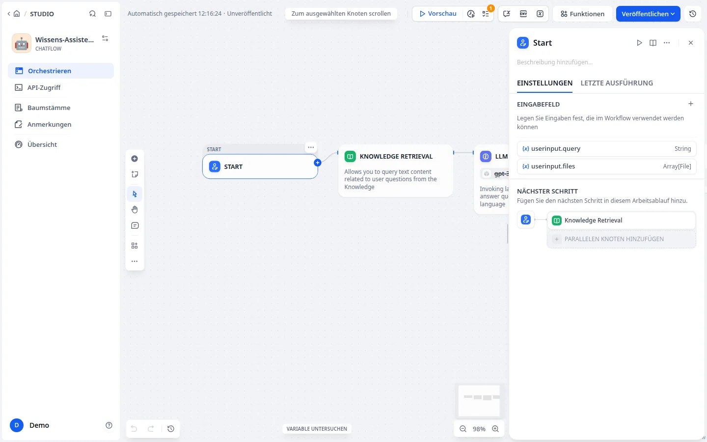Open the help question mark icon

pyautogui.click(x=109, y=425)
